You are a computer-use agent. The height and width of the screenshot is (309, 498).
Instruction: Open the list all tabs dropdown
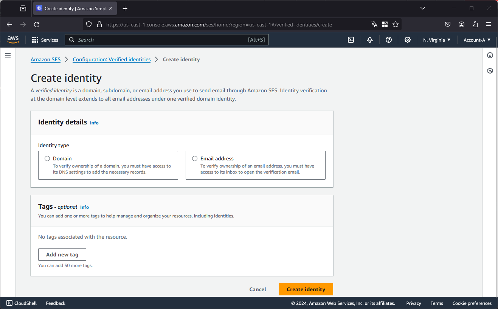click(x=423, y=8)
